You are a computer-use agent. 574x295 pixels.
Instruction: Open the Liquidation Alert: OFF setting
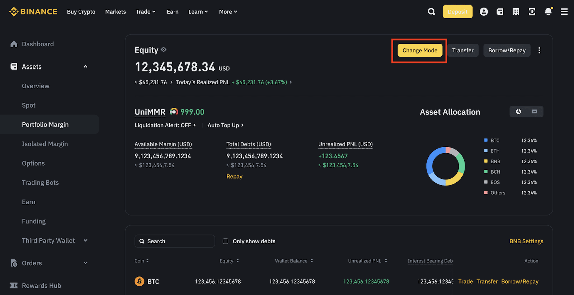coord(165,125)
